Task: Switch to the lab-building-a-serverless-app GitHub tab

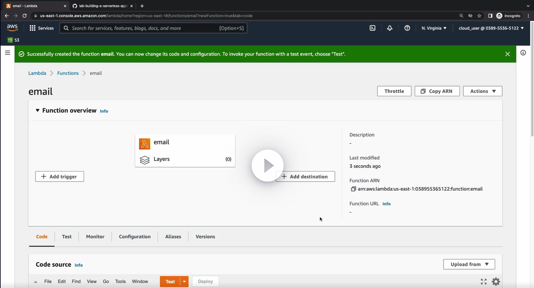Action: 103,6
